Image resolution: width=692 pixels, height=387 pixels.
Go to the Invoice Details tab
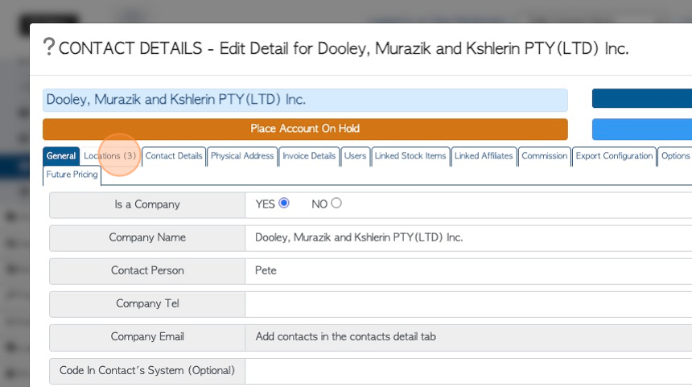click(x=309, y=156)
